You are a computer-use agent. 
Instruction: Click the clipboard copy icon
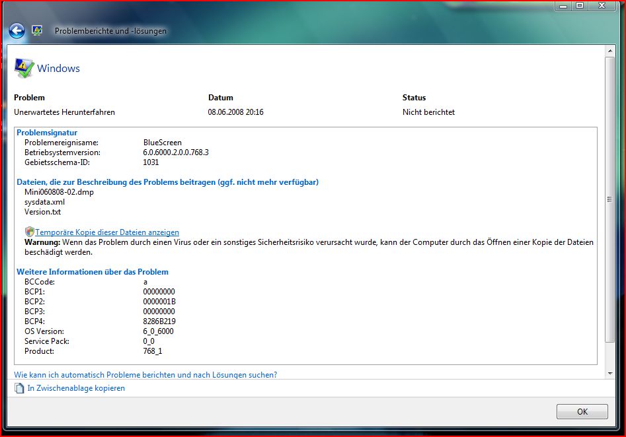(19, 388)
